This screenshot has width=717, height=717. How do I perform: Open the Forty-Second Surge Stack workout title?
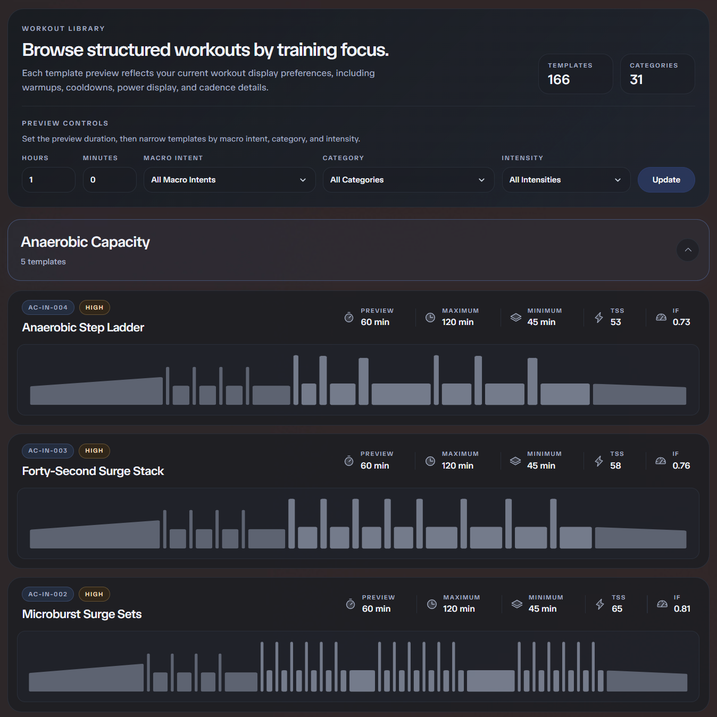[93, 471]
